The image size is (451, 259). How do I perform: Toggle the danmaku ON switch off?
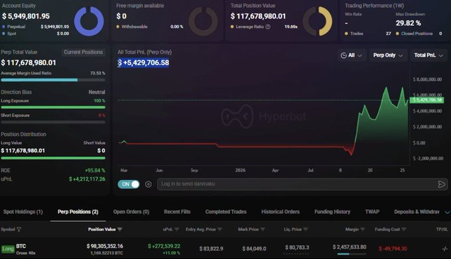point(129,184)
